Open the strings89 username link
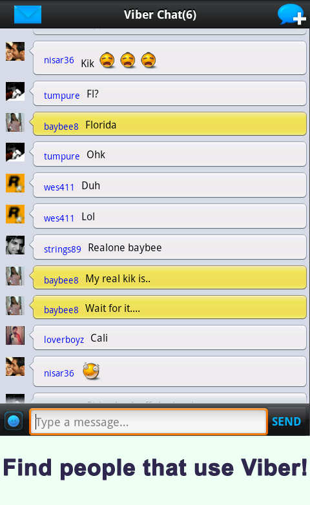The image size is (310, 505). pyautogui.click(x=63, y=249)
